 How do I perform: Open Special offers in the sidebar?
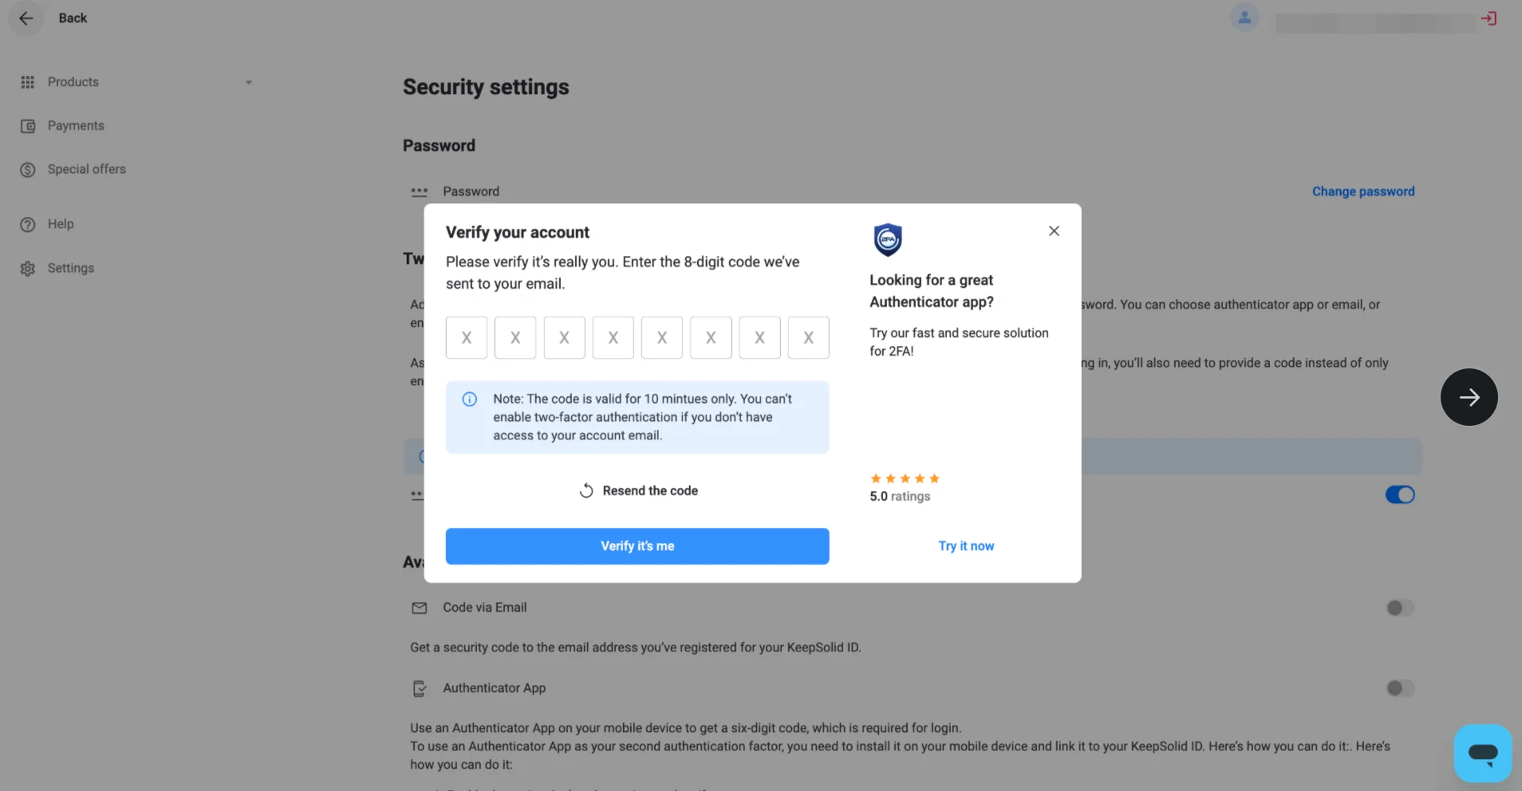[86, 169]
